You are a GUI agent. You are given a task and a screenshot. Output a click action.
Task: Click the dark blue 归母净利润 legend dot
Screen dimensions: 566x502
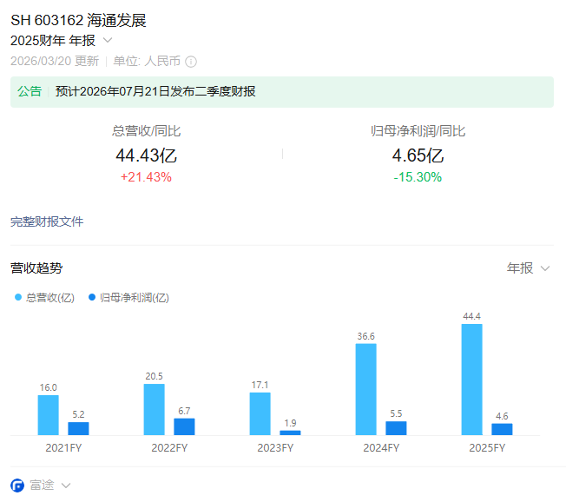pyautogui.click(x=92, y=297)
